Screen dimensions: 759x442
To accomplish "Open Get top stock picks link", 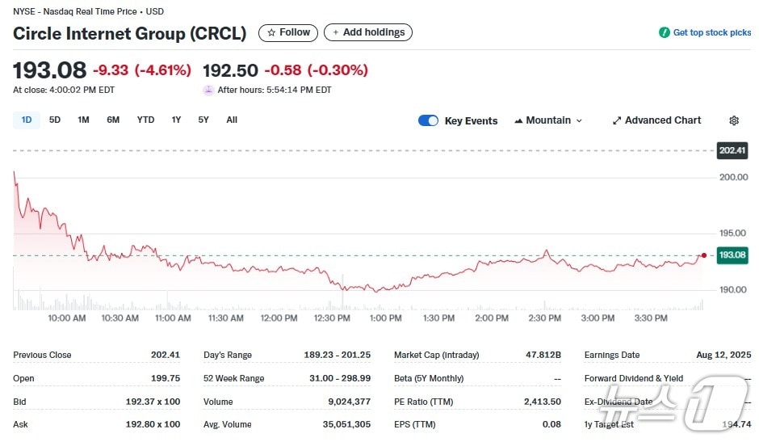I will click(x=711, y=32).
